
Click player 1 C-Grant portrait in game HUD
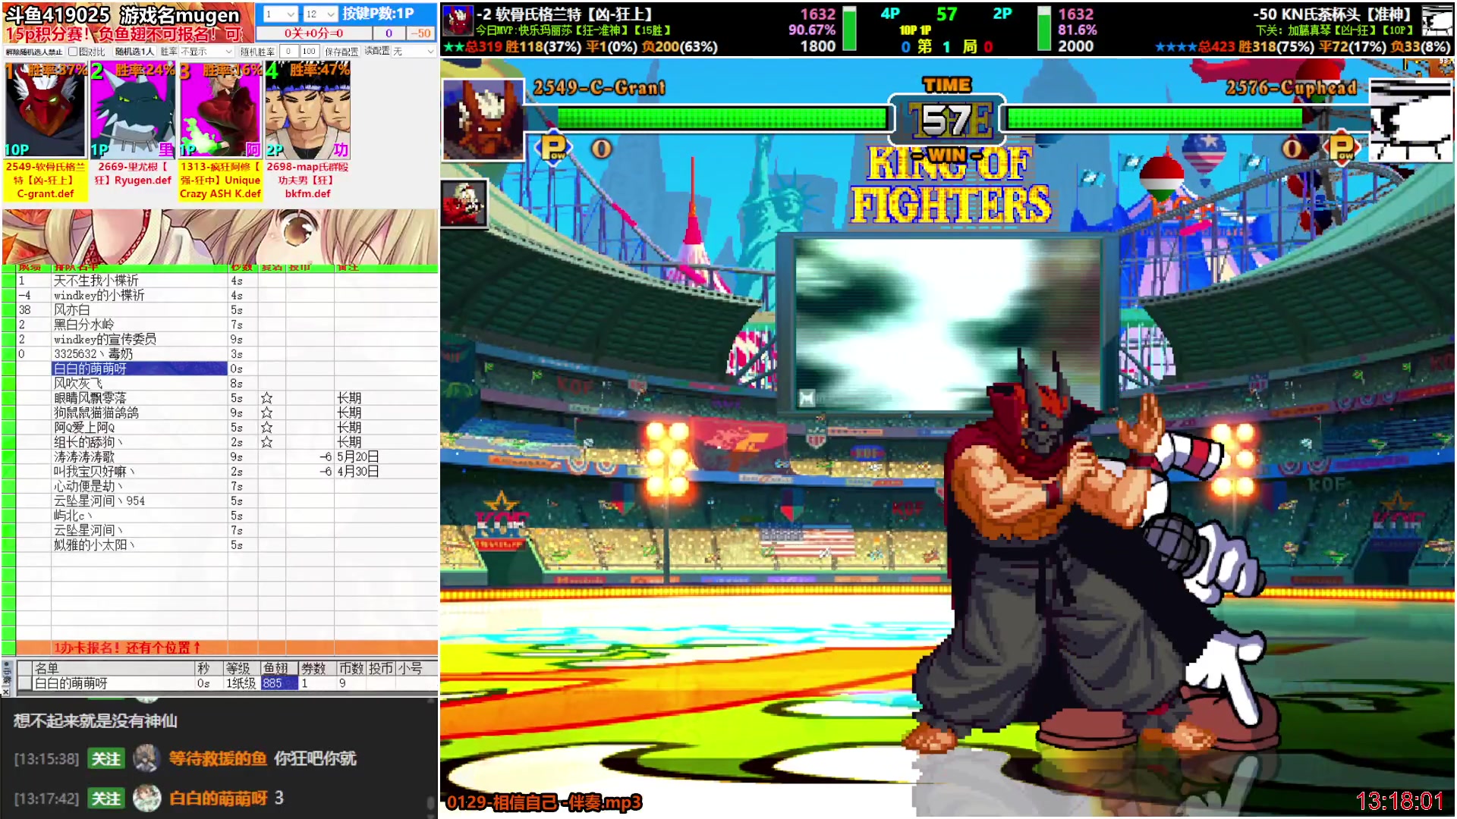pyautogui.click(x=483, y=120)
